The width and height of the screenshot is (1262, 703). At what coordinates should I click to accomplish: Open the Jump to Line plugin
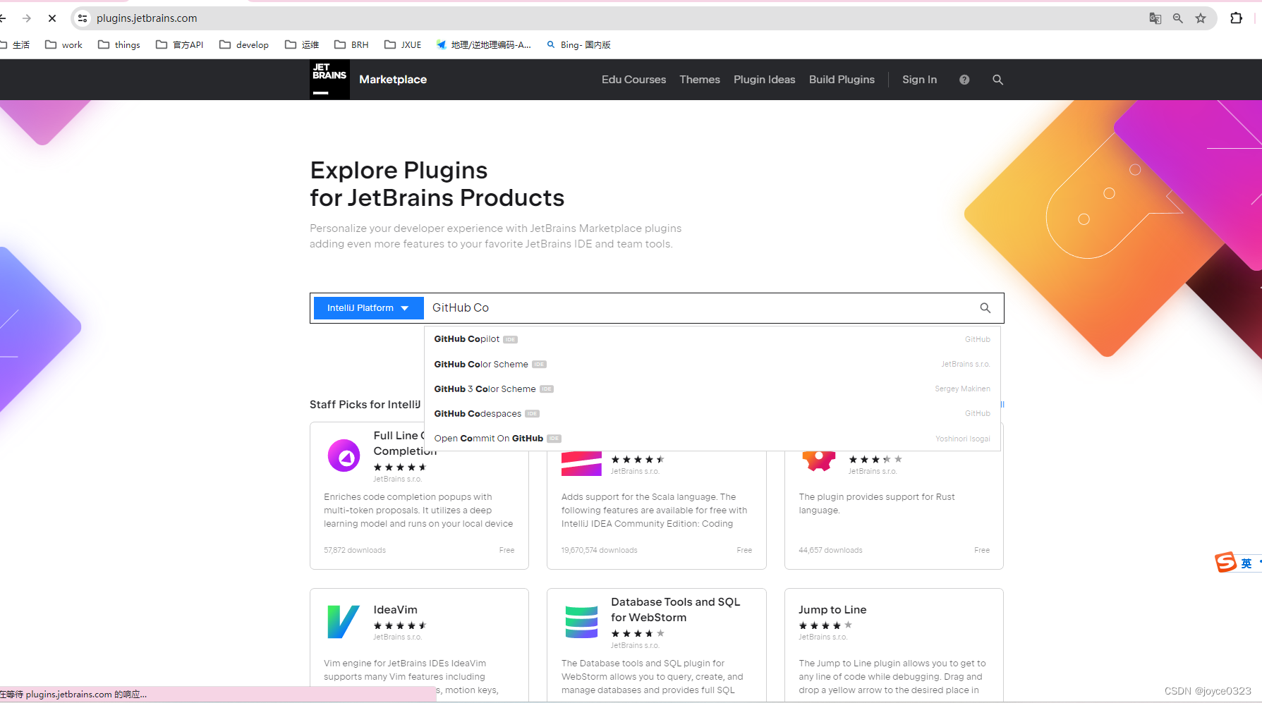point(832,610)
